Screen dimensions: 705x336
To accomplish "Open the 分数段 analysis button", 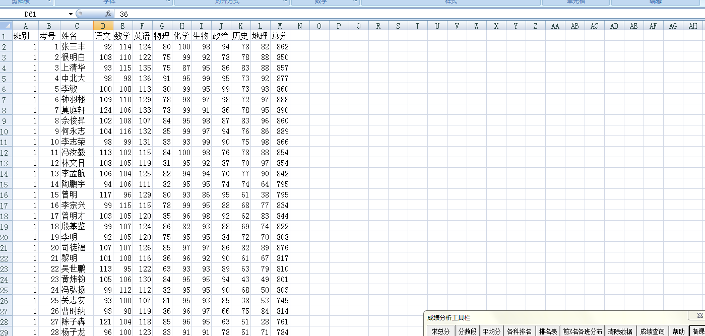I will coord(467,331).
